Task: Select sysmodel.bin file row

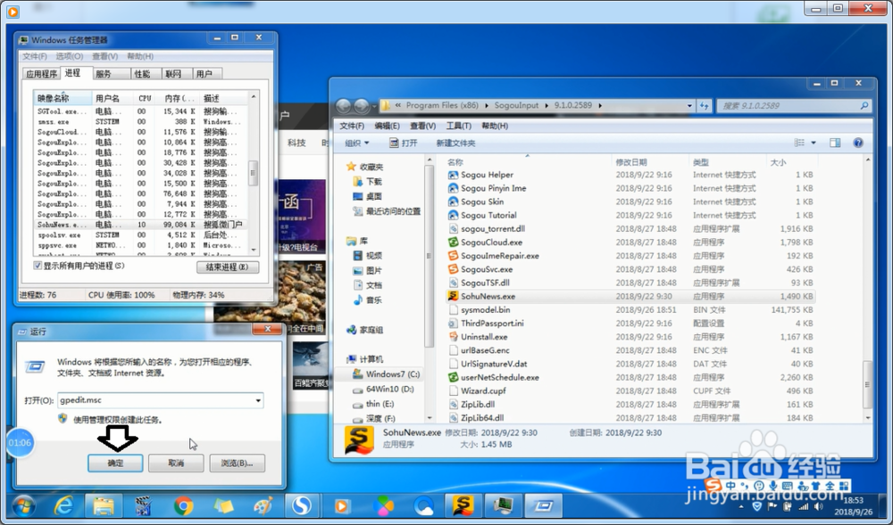Action: [x=630, y=309]
